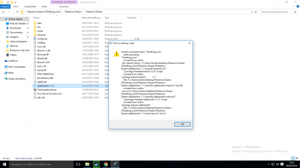Select Your Server Function List file
The image size is (300, 168).
pyautogui.click(x=49, y=94)
